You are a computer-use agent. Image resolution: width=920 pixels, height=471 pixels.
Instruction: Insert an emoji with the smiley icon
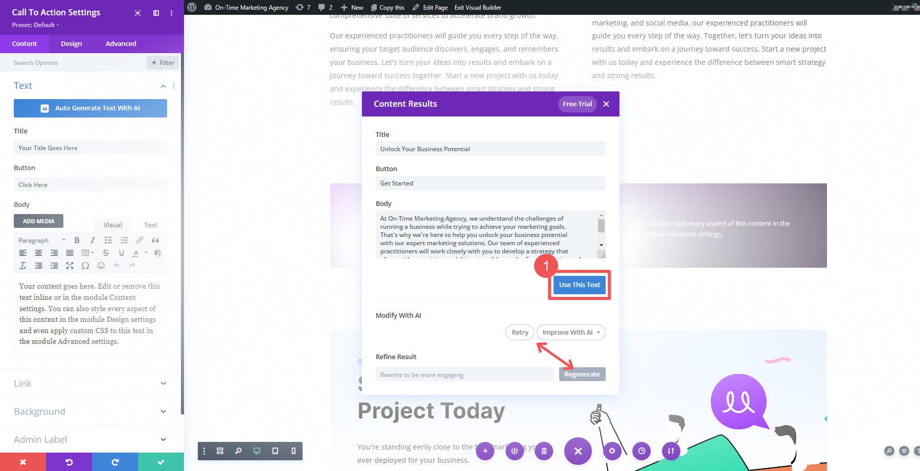(100, 265)
